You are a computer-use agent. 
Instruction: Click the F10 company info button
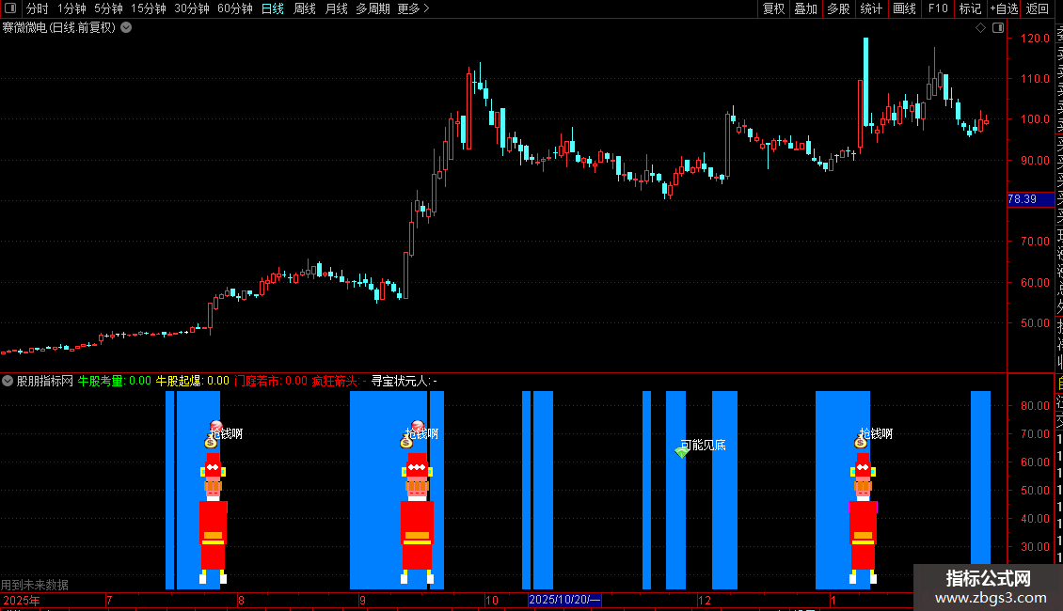pyautogui.click(x=938, y=8)
